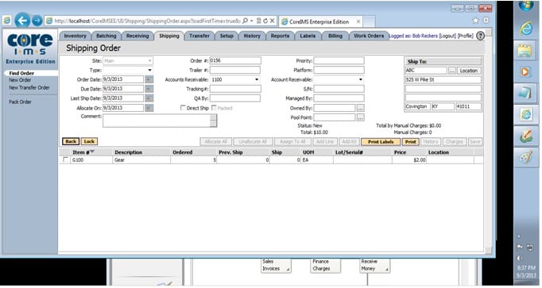This screenshot has height=288, width=542.
Task: Click the Logout link
Action: point(447,36)
